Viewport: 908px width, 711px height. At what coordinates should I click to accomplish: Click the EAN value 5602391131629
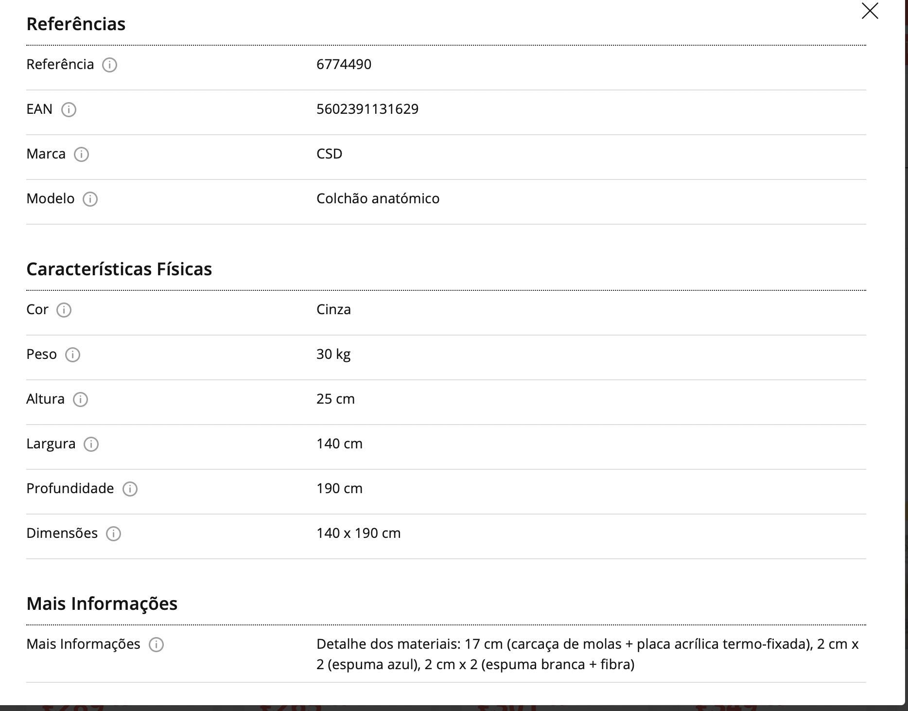(x=367, y=109)
